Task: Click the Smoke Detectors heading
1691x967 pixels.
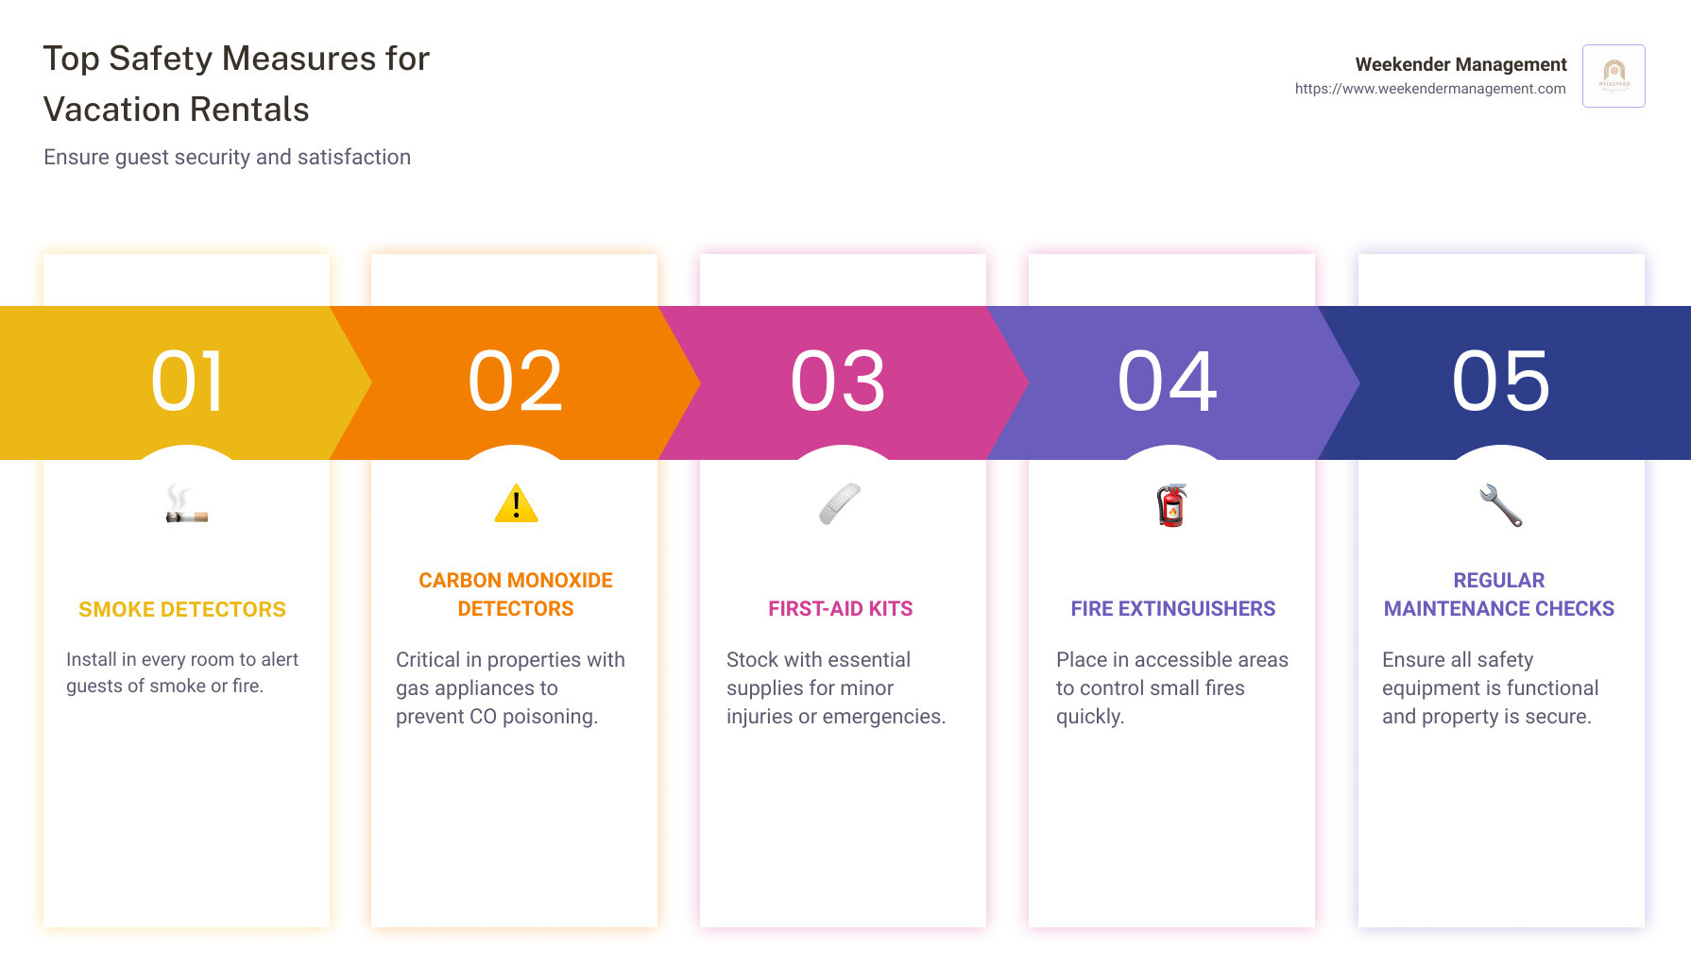Action: click(182, 610)
